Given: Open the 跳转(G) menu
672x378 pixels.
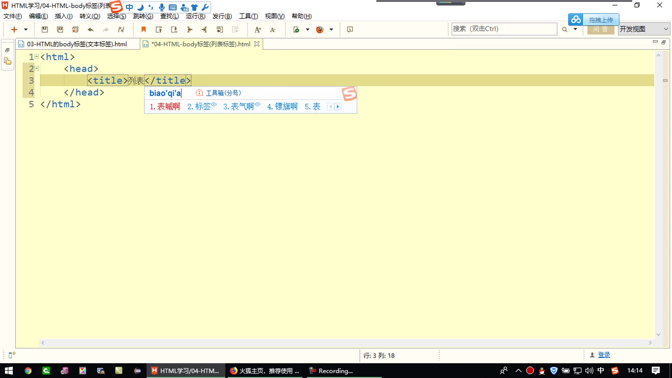Looking at the screenshot, I should click(x=143, y=16).
